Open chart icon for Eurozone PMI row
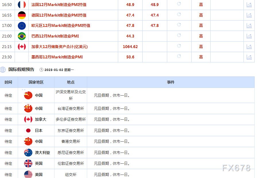 point(249,25)
